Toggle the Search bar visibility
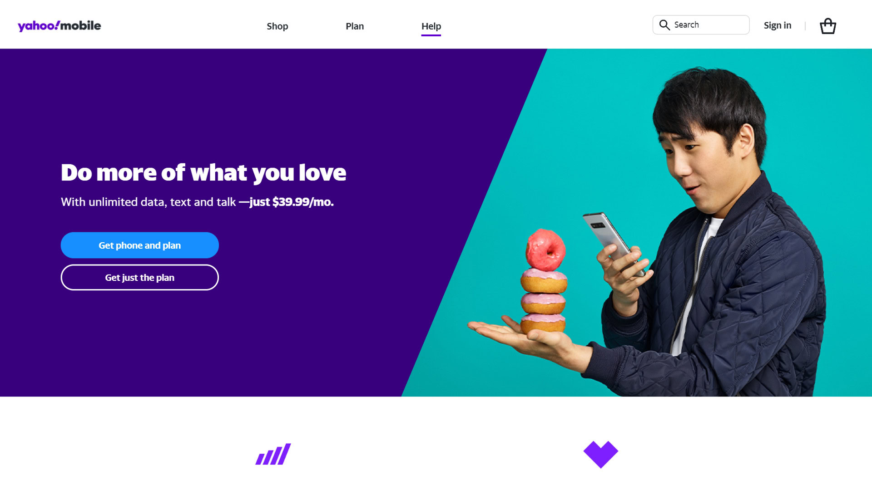 pyautogui.click(x=664, y=24)
